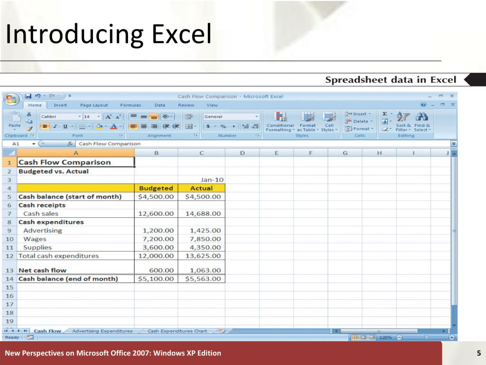Increase font size with Grow Font icon
Viewport: 486px width, 365px height.
click(109, 117)
